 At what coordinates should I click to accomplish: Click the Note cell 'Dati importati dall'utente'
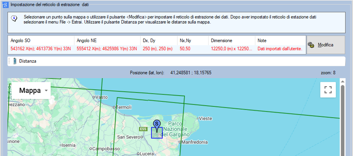[280, 49]
